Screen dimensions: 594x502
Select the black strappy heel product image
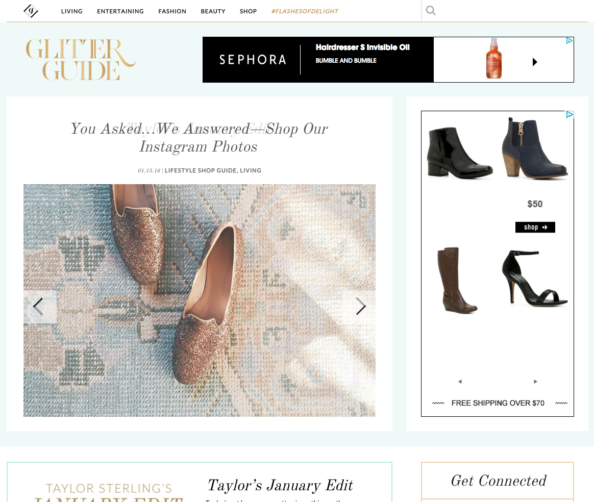coord(534,278)
